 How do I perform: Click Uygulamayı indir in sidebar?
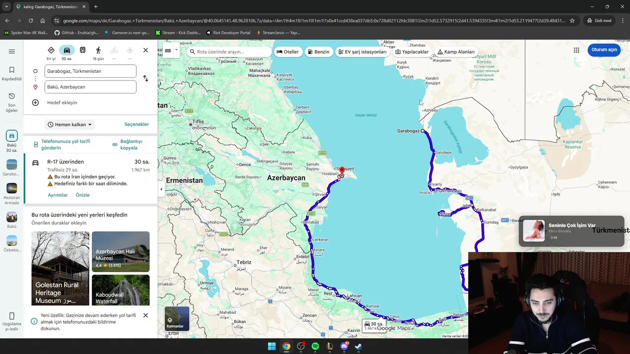[x=12, y=322]
